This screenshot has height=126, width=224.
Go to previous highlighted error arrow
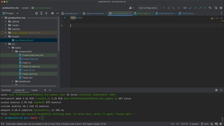point(217,18)
